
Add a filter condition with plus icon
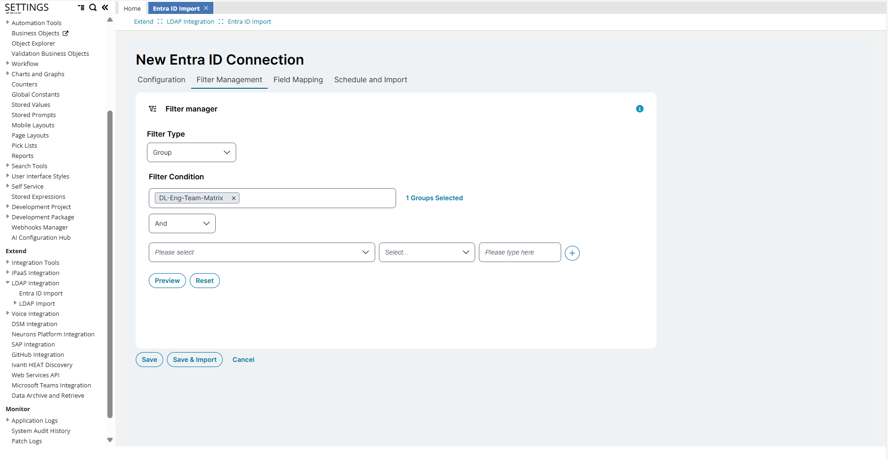point(572,253)
